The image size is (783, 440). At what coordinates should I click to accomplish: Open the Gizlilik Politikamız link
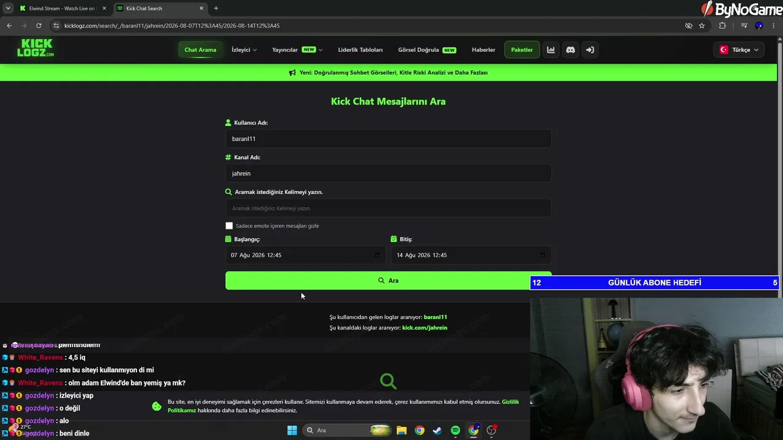tap(343, 406)
